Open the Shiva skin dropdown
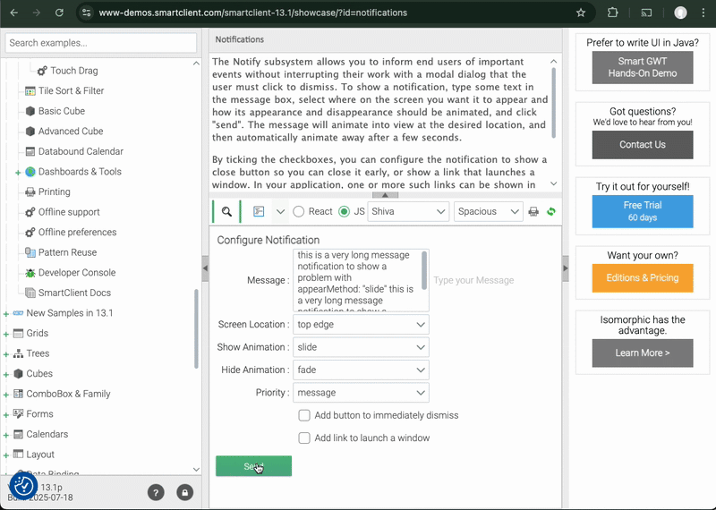 click(x=408, y=212)
